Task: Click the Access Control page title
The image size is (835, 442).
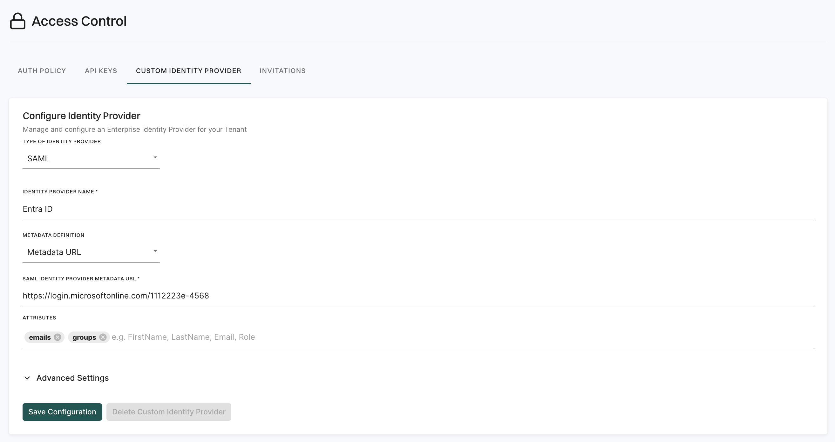Action: tap(79, 21)
